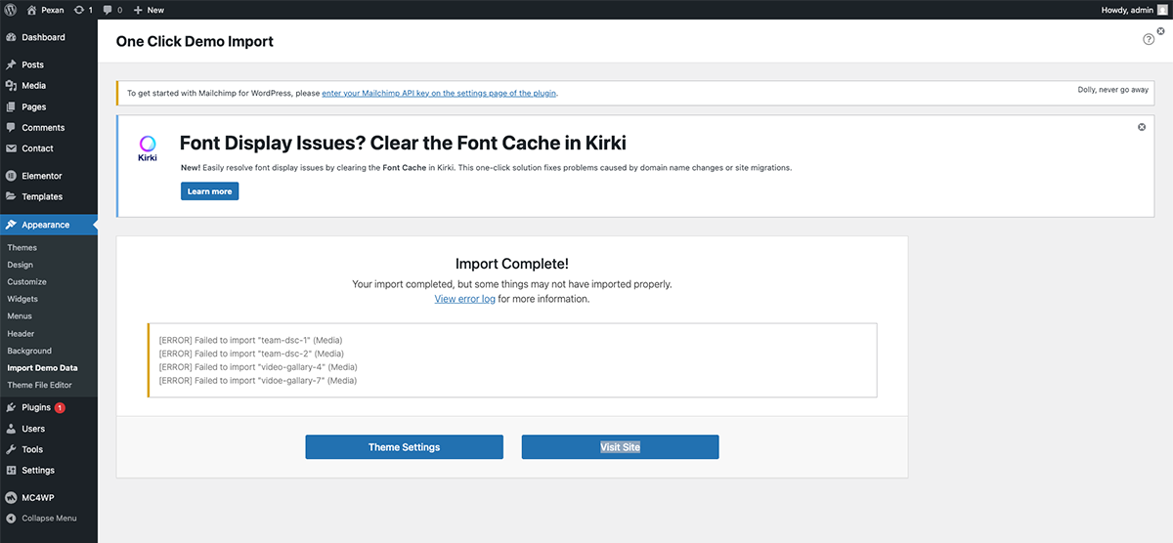Open Themes submenu
The height and width of the screenshot is (543, 1173).
coord(22,248)
